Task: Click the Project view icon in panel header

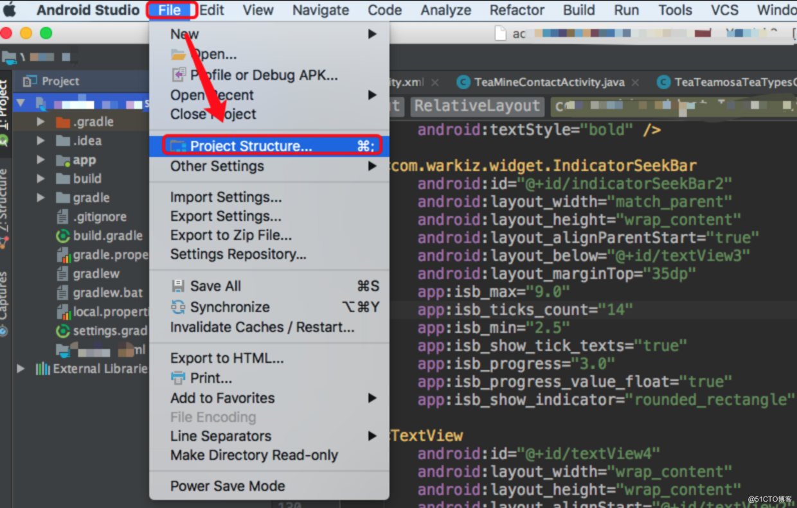Action: (x=30, y=81)
